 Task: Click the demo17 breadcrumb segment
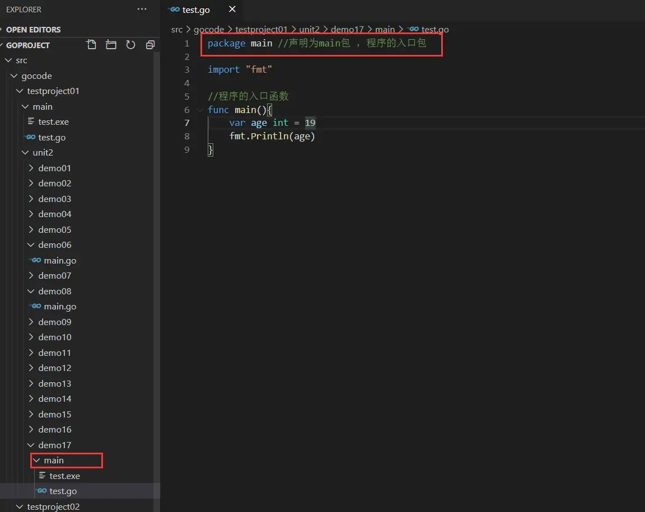point(347,30)
